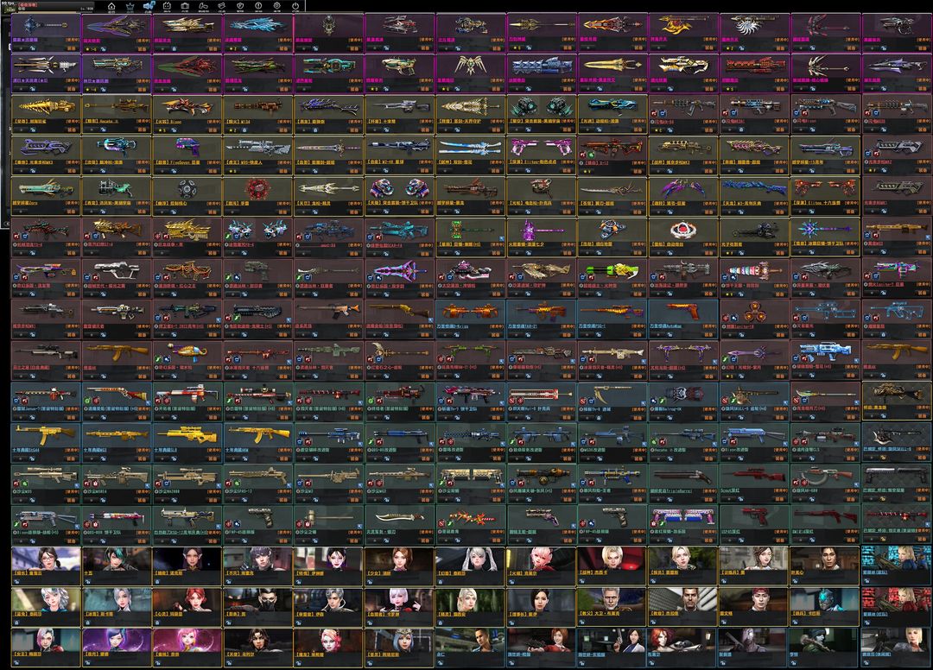Select the yellow duck-shaped toy gun card
This screenshot has height=670, width=933.
tap(187, 360)
